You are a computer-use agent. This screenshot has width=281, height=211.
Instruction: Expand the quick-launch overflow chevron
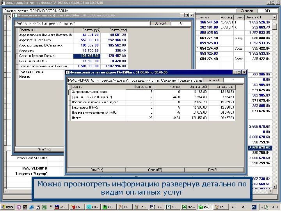click(51, 206)
